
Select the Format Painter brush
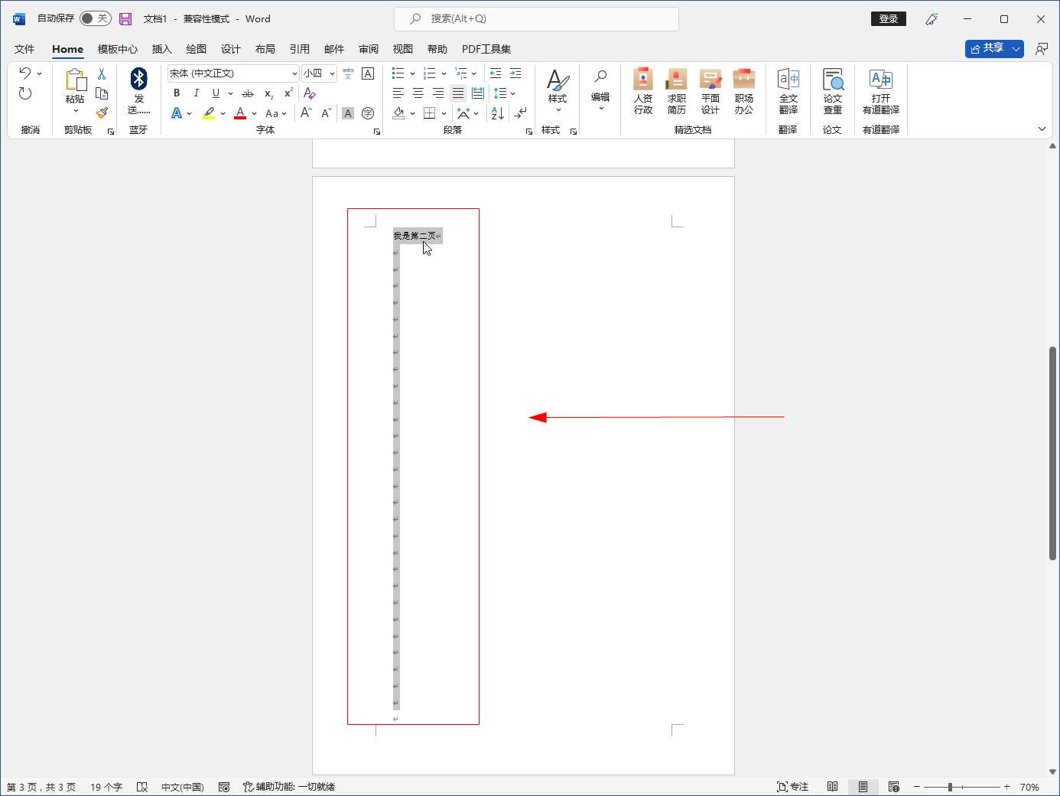(102, 113)
